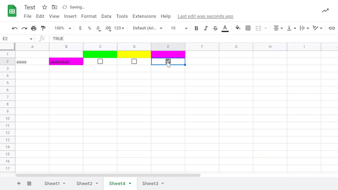Open the Edit menu
Image resolution: width=338 pixels, height=190 pixels.
(40, 16)
